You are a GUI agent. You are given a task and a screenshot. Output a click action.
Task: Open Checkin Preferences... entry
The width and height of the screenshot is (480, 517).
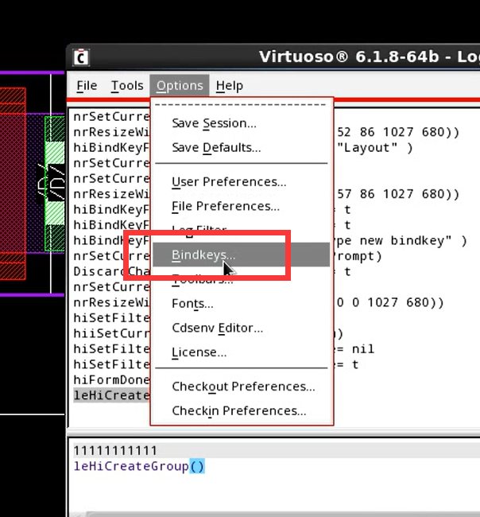[239, 411]
